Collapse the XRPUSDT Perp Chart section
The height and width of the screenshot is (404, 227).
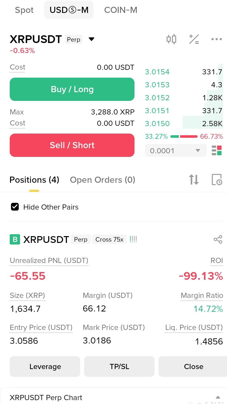[218, 396]
